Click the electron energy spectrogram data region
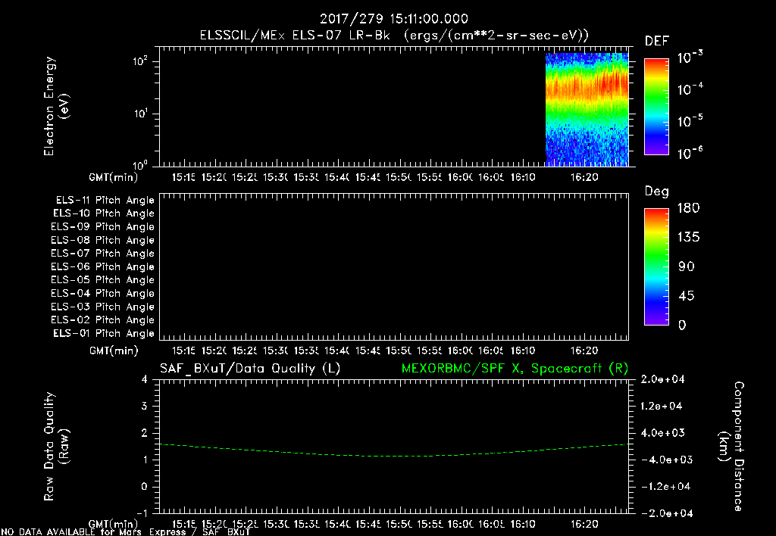The height and width of the screenshot is (536, 776). [x=587, y=109]
